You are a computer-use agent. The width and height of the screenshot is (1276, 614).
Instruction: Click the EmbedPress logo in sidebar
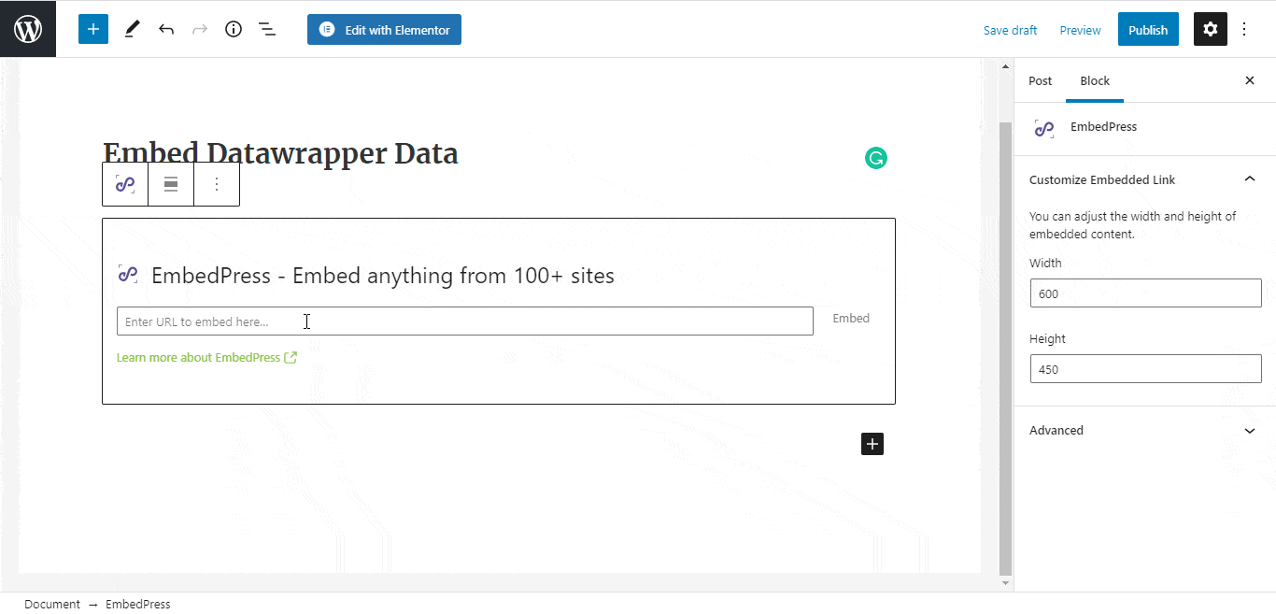pos(1044,129)
